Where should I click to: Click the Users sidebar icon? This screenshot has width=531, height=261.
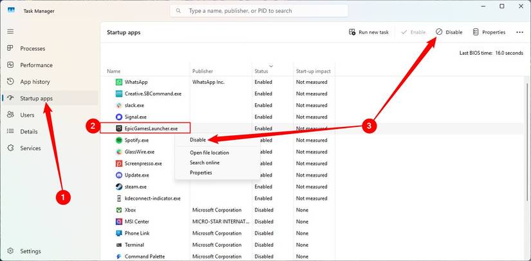pyautogui.click(x=10, y=115)
